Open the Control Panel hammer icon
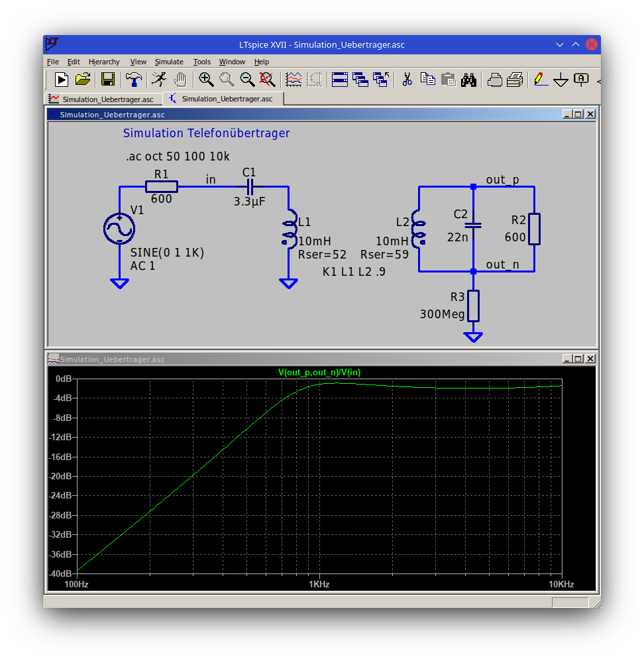 point(134,80)
